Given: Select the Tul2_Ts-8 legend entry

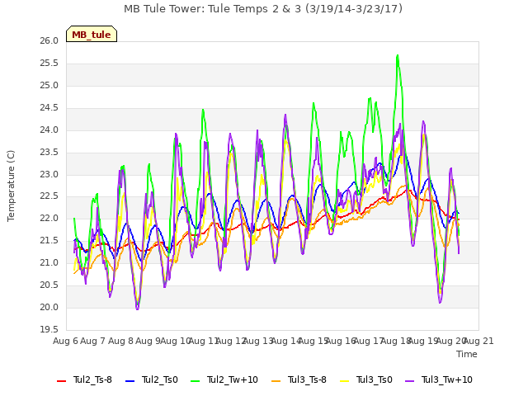Looking at the screenshot, I should pos(84,379).
